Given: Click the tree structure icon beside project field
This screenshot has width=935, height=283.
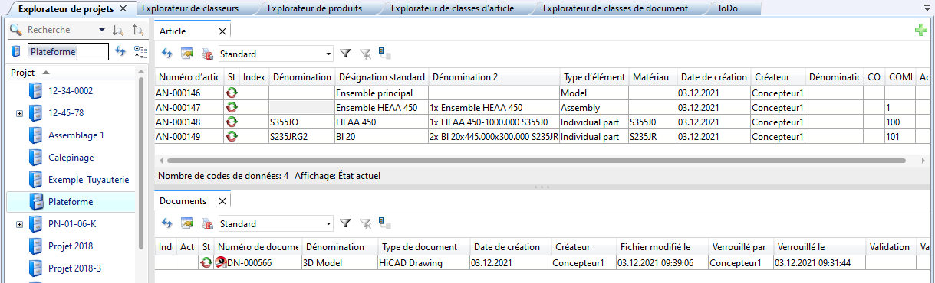Looking at the screenshot, I should point(140,51).
